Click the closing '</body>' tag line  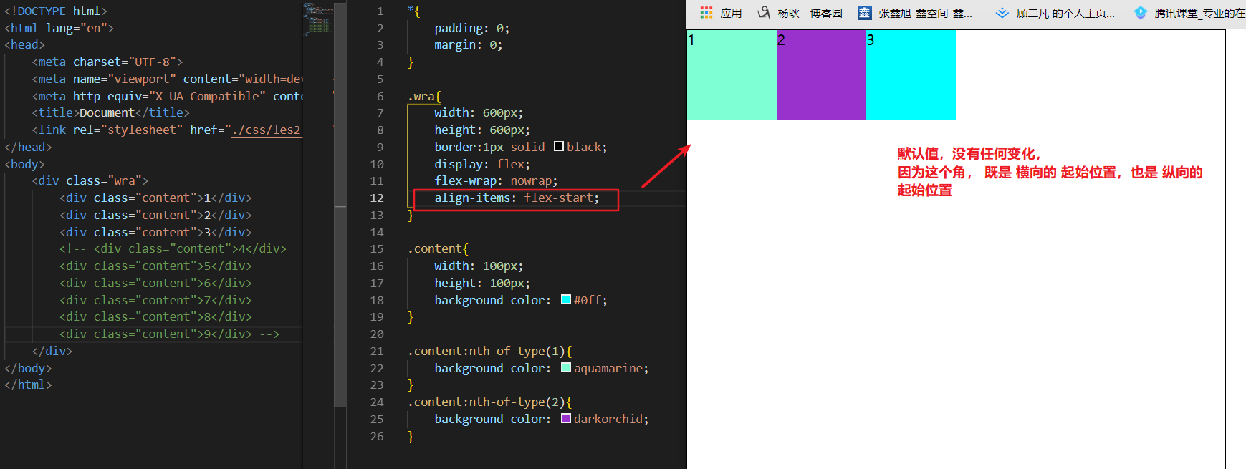(28, 368)
